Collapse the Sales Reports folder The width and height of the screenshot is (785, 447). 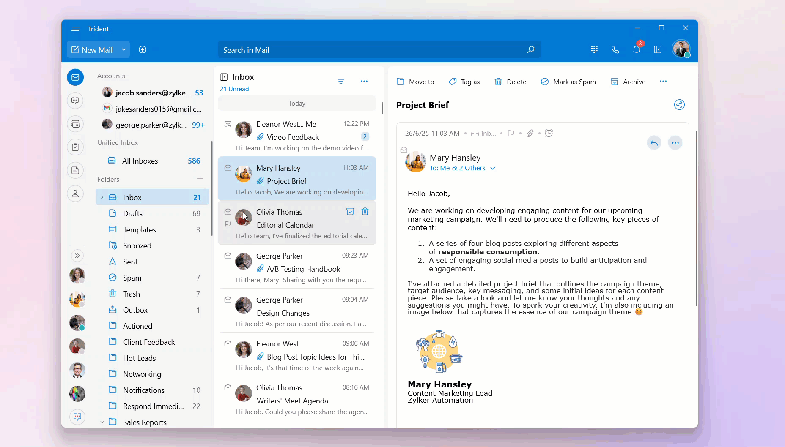tap(102, 422)
